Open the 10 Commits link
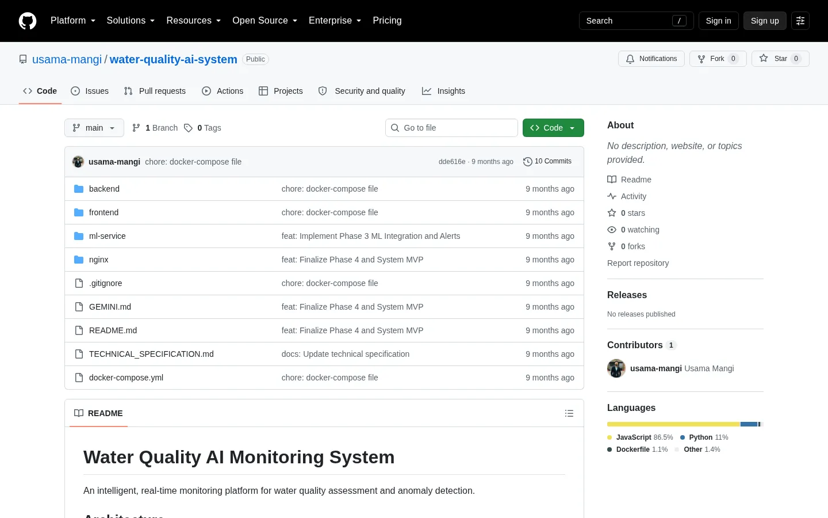828x518 pixels. [x=547, y=162]
